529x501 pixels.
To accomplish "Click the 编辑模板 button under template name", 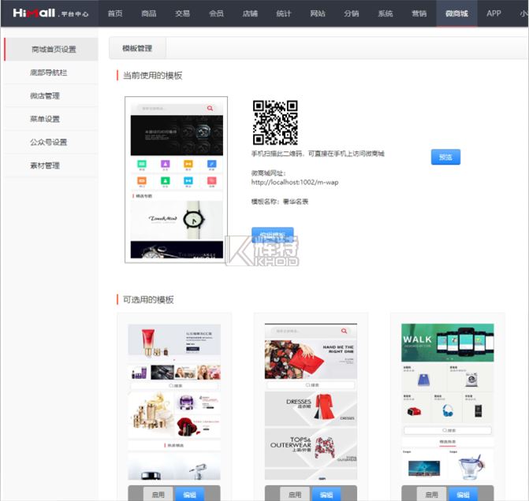I will (273, 235).
